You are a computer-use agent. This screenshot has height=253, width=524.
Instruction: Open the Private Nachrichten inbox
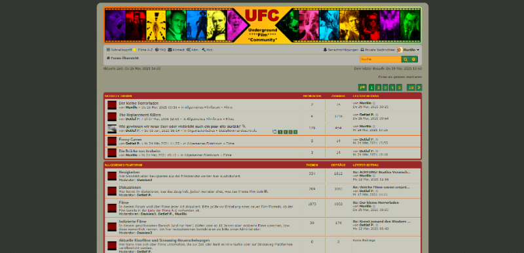pyautogui.click(x=377, y=50)
